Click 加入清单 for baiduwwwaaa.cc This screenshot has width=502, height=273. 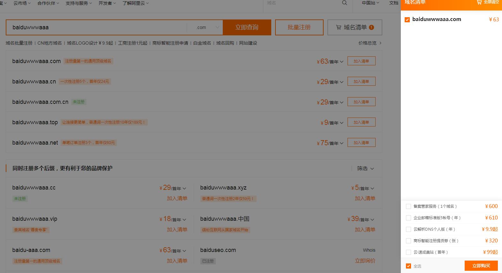(177, 198)
